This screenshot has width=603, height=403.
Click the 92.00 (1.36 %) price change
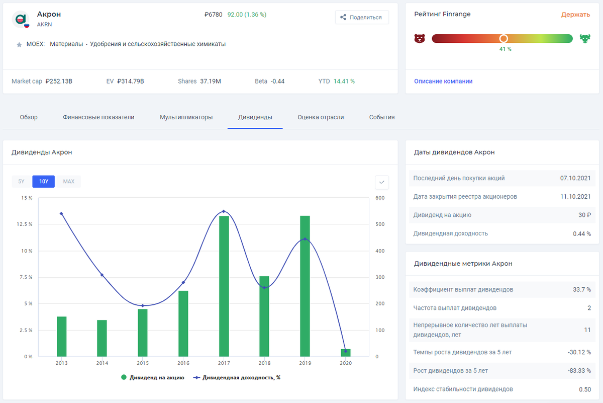click(247, 15)
